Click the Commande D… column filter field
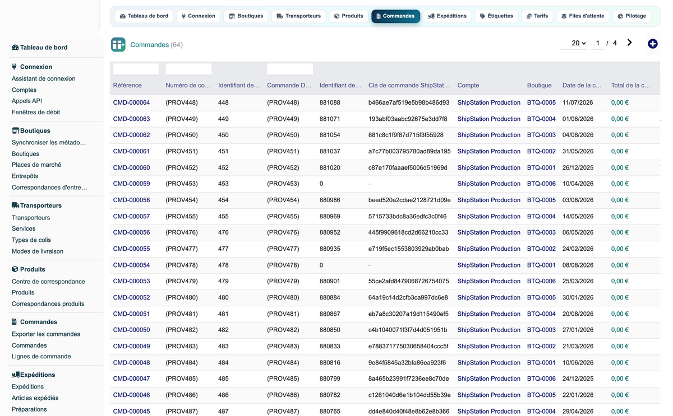This screenshot has width=673, height=416. click(290, 69)
